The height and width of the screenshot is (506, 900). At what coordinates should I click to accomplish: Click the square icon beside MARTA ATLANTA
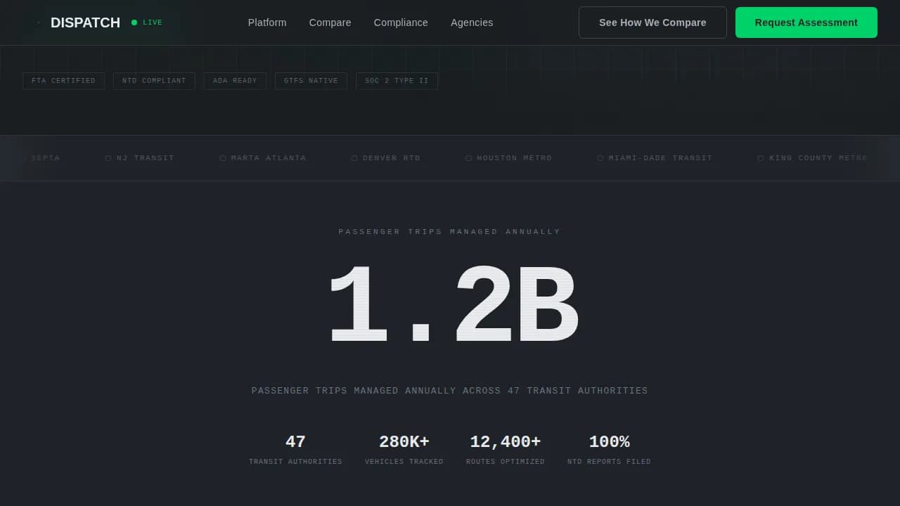pos(223,158)
